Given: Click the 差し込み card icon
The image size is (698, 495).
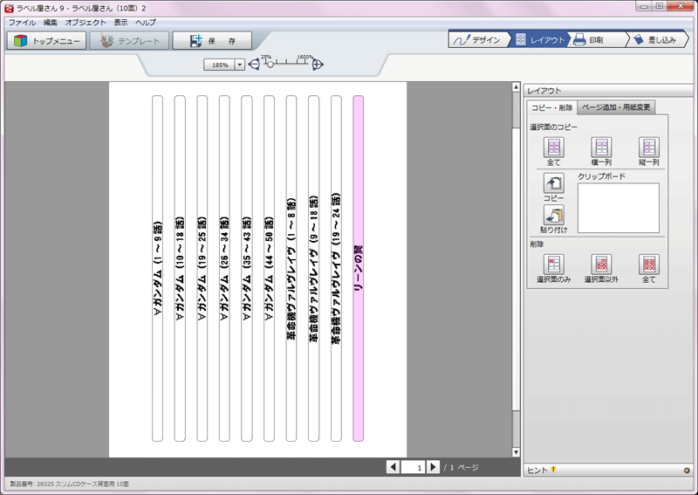Looking at the screenshot, I should coord(639,39).
